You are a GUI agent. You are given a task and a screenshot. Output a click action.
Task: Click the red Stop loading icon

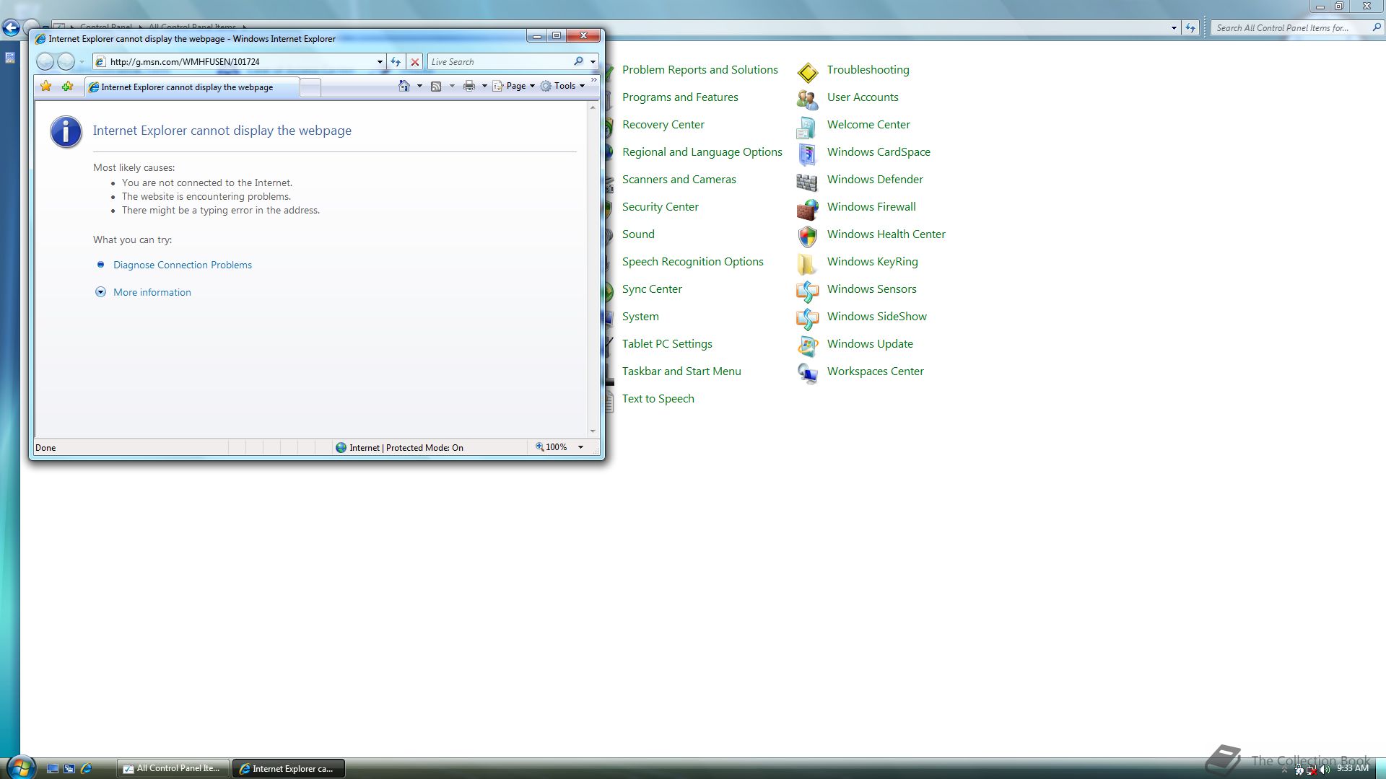[x=415, y=62]
